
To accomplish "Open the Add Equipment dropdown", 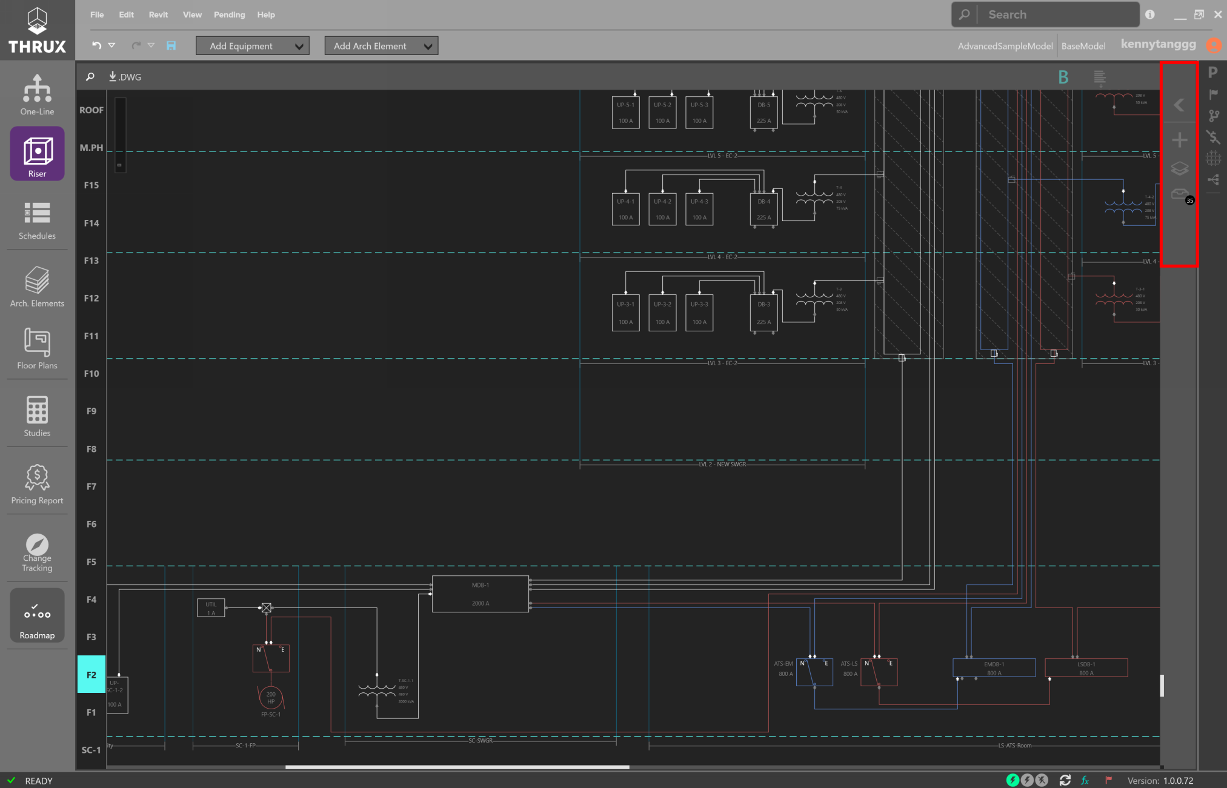I will click(x=253, y=45).
